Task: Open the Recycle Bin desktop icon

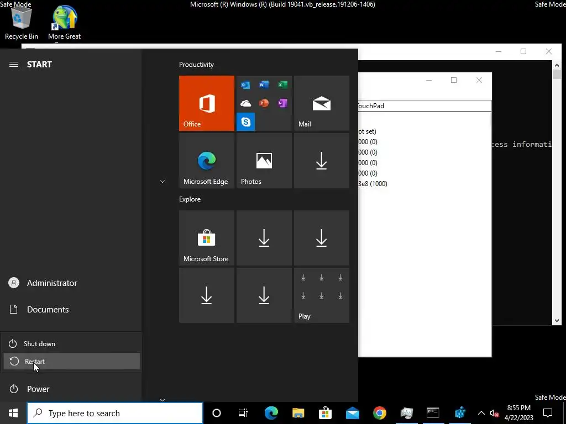Action: point(22,23)
